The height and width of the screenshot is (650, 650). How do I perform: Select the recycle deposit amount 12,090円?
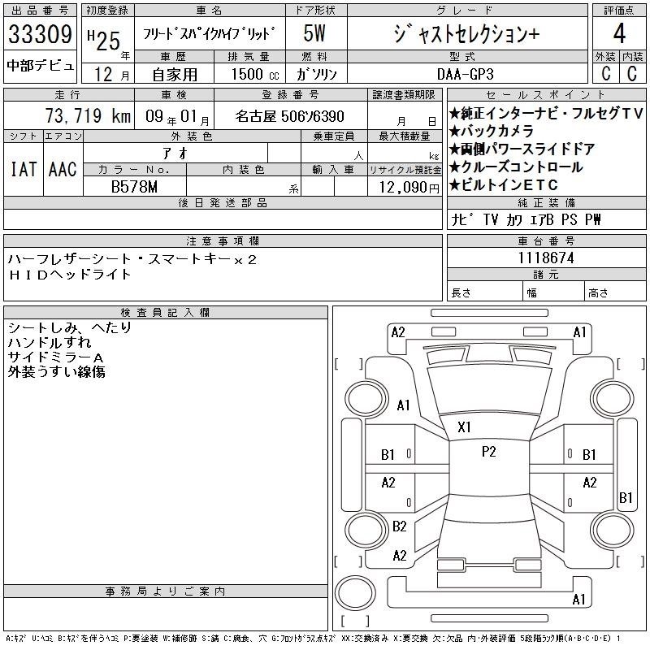405,186
